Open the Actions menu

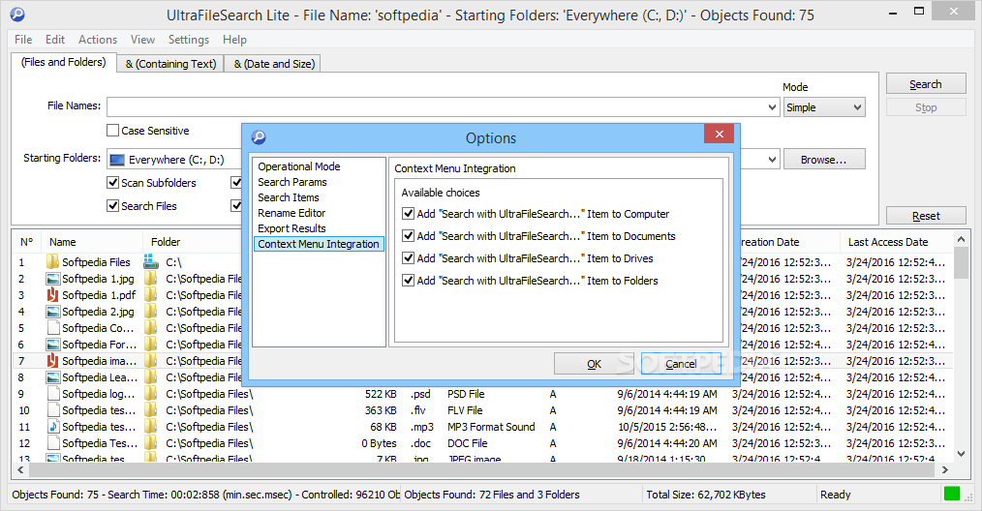pos(98,40)
